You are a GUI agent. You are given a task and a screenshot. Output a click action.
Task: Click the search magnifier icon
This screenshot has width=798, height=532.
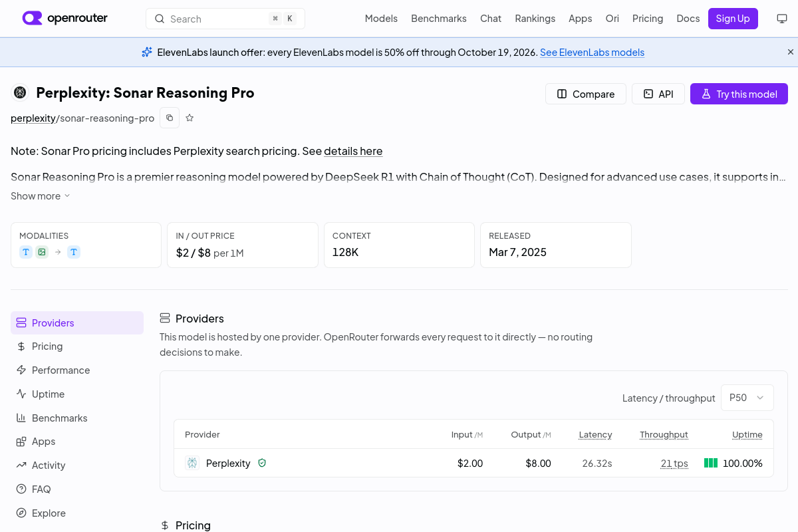point(160,19)
